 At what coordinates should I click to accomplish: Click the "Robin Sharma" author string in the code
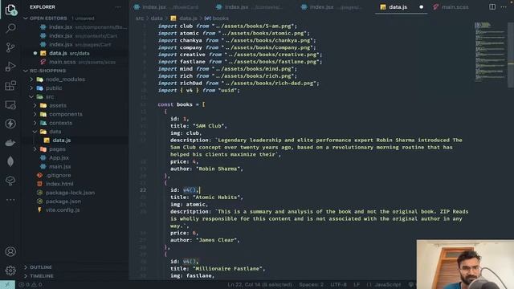[x=218, y=169]
